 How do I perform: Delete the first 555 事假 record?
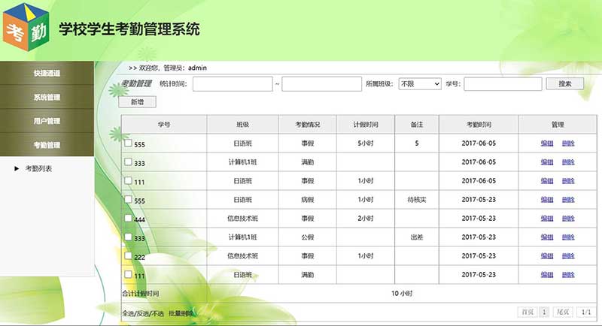click(568, 143)
